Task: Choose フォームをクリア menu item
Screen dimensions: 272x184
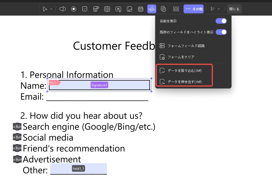Action: 193,57
